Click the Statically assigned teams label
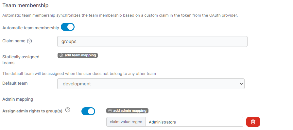 tap(21, 60)
